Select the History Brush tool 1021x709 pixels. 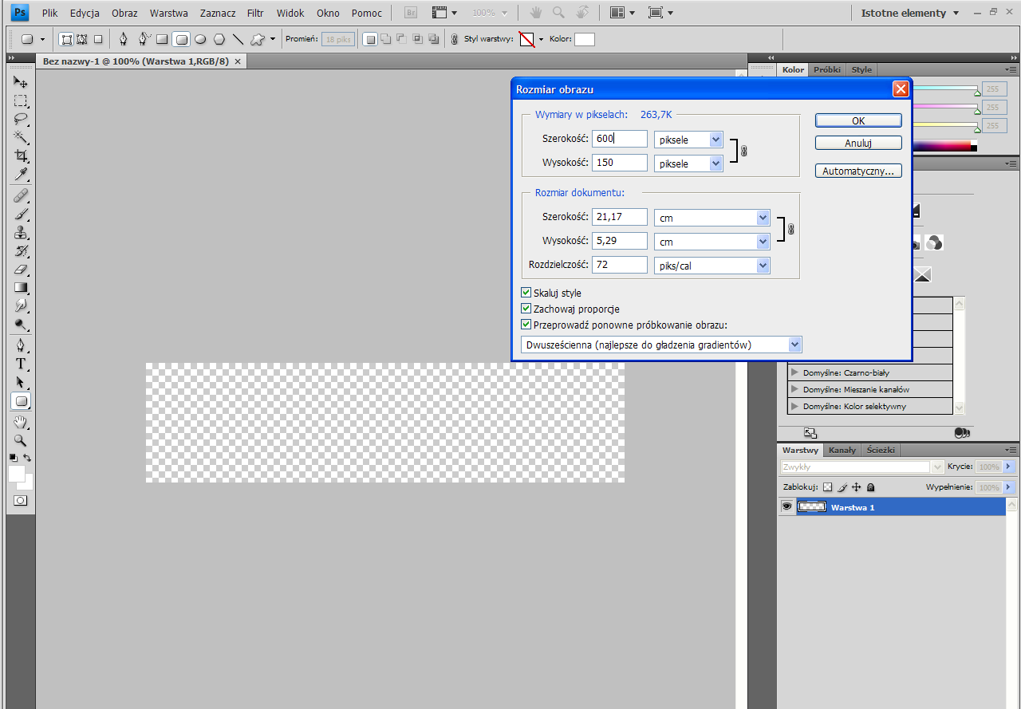point(21,251)
